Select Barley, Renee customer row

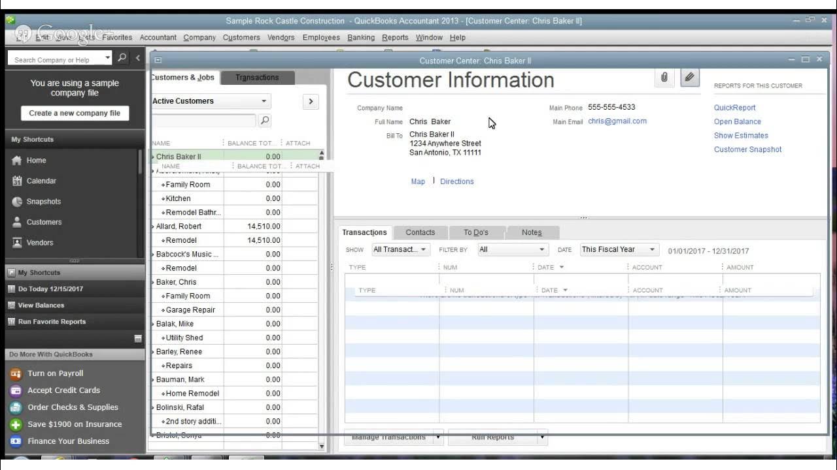pyautogui.click(x=235, y=352)
